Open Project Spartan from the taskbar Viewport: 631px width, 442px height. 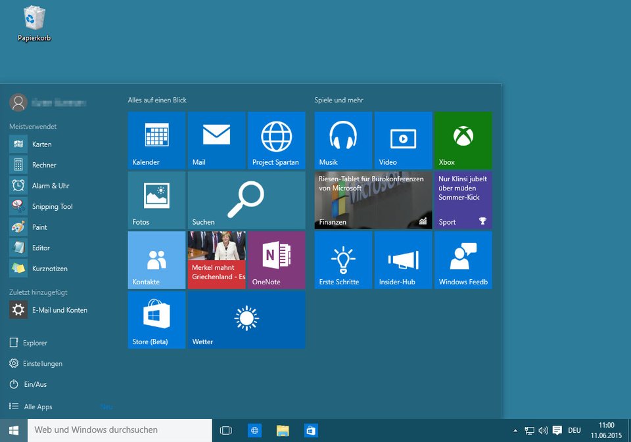click(x=254, y=430)
